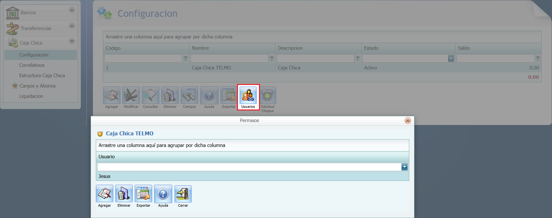Select Estructura Caja Chica menu item
552x218 pixels.
tap(42, 76)
